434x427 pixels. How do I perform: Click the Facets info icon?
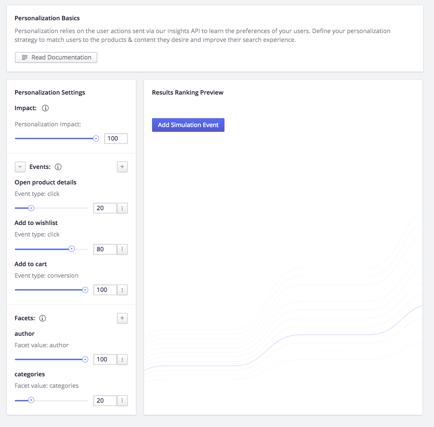point(43,318)
